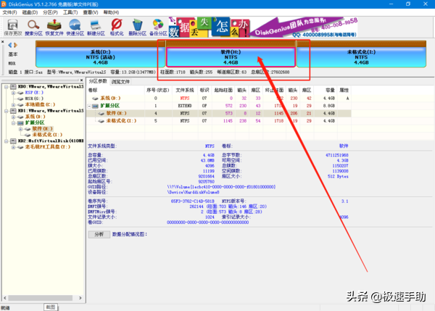Click the 序号(状态) column header
The height and width of the screenshot is (311, 435).
point(157,90)
